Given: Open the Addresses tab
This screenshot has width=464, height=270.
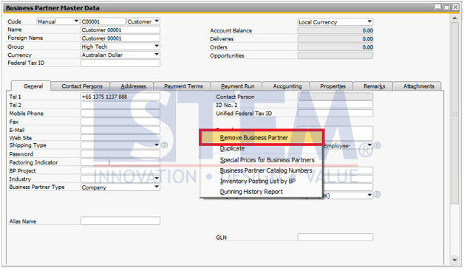Looking at the screenshot, I should click(133, 86).
